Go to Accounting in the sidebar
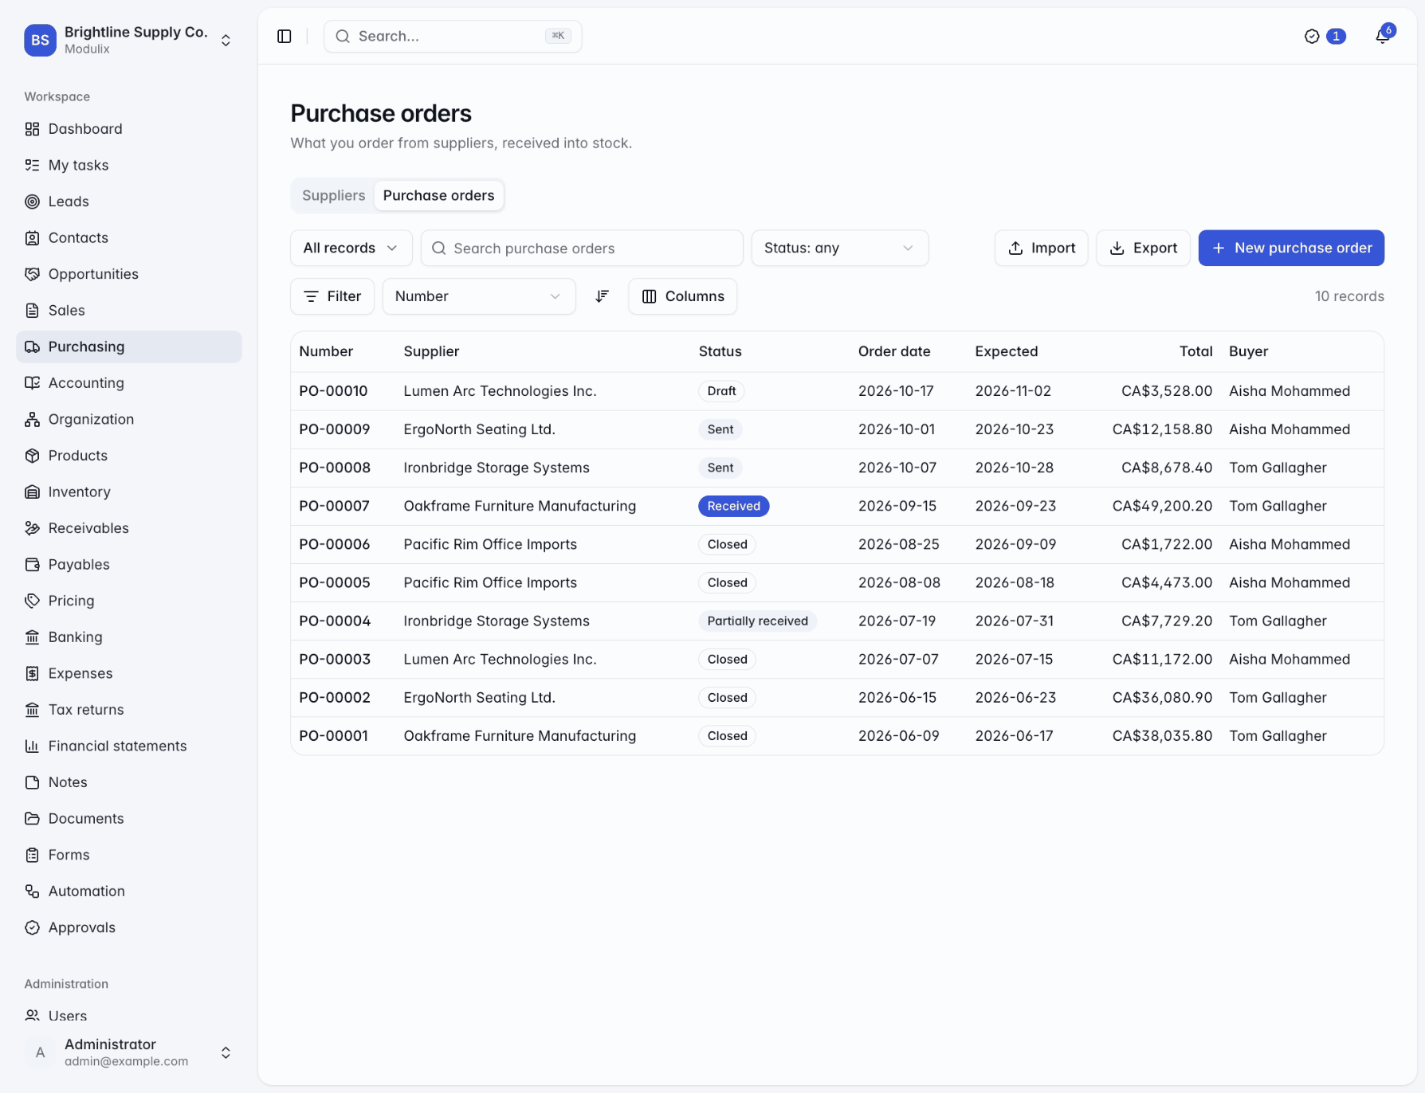This screenshot has height=1093, width=1425. tap(129, 383)
